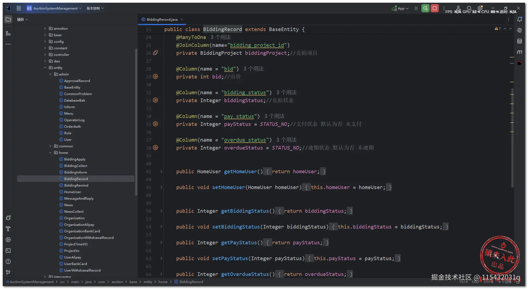The image size is (528, 289).
Task: Open the 版本控制 dropdown
Action: pyautogui.click(x=95, y=8)
